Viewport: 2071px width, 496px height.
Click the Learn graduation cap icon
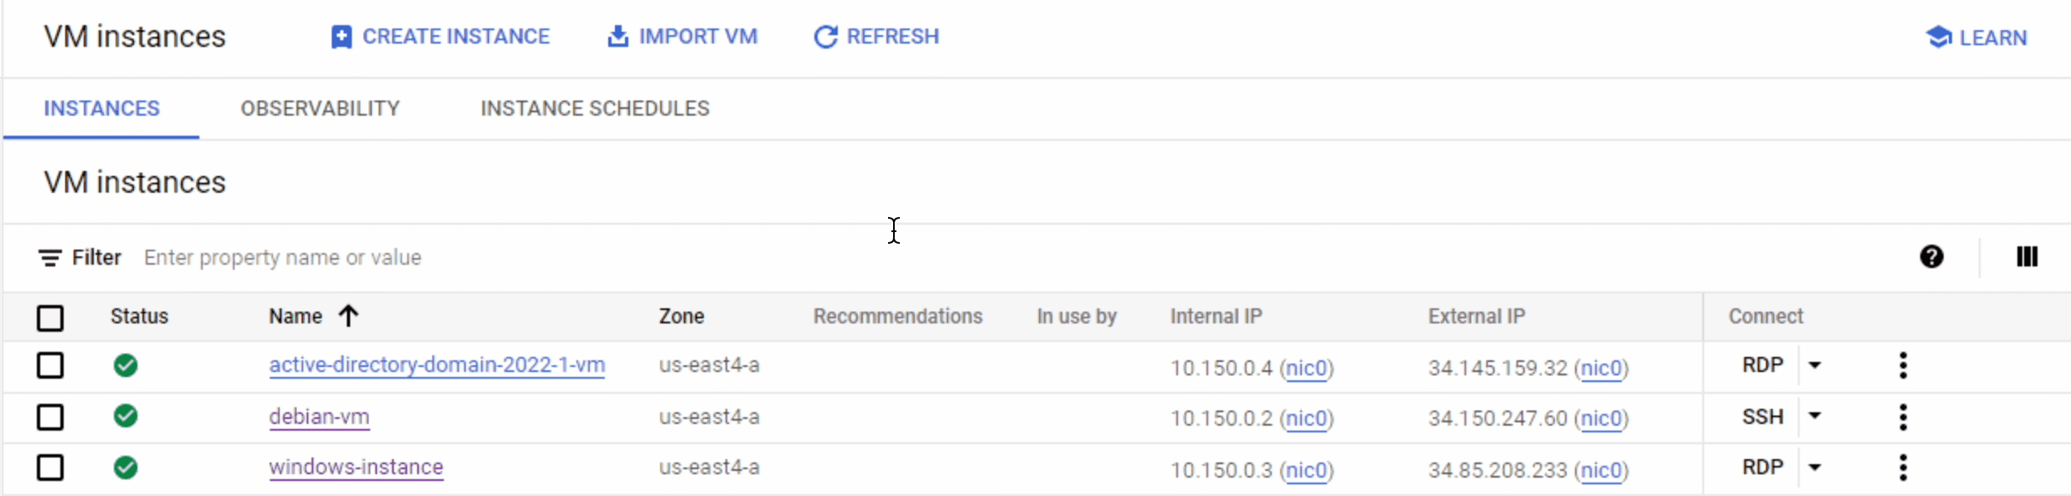(1938, 37)
